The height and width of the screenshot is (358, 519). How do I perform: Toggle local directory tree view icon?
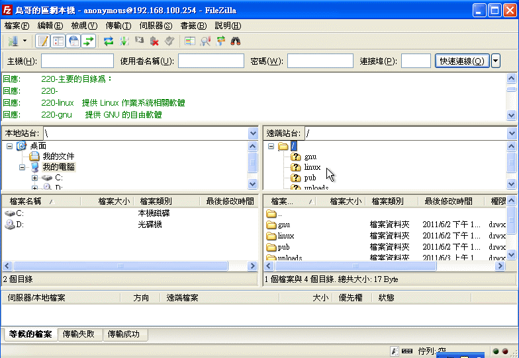(58, 41)
